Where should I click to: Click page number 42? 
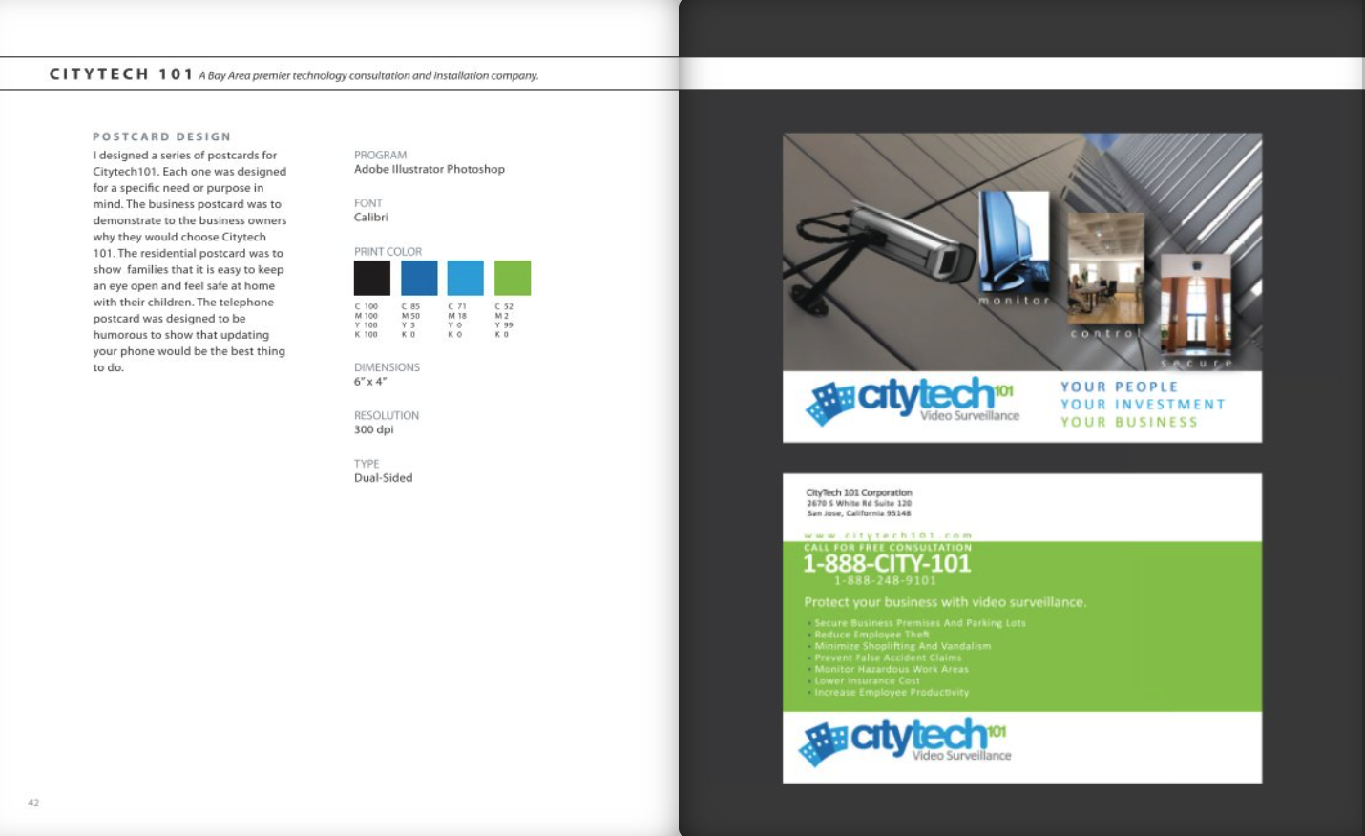coord(33,803)
